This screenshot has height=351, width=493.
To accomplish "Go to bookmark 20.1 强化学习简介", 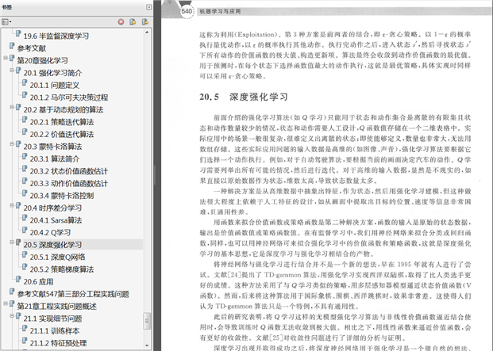I will click(x=52, y=73).
